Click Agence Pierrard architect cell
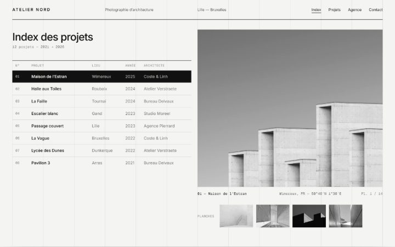 pos(159,126)
